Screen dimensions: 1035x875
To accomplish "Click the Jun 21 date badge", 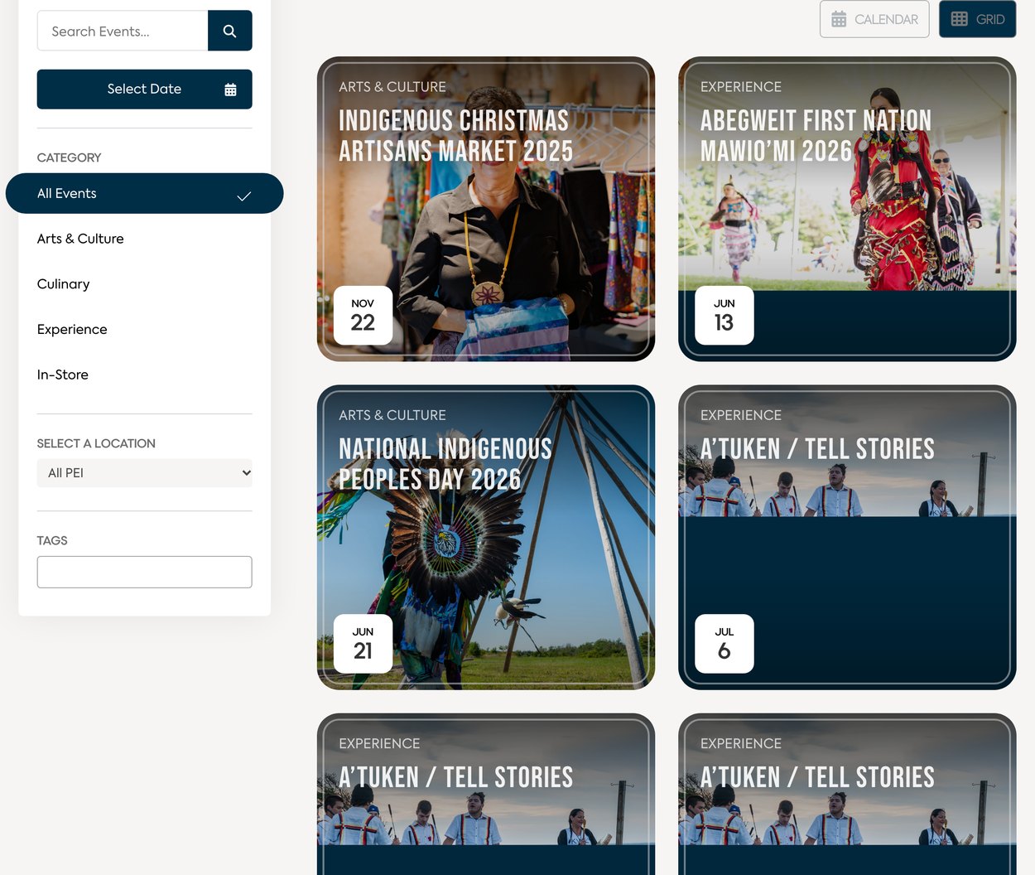I will pyautogui.click(x=363, y=644).
